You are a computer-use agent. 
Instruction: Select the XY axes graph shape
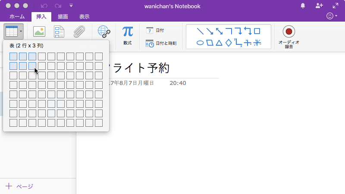[x=238, y=42]
